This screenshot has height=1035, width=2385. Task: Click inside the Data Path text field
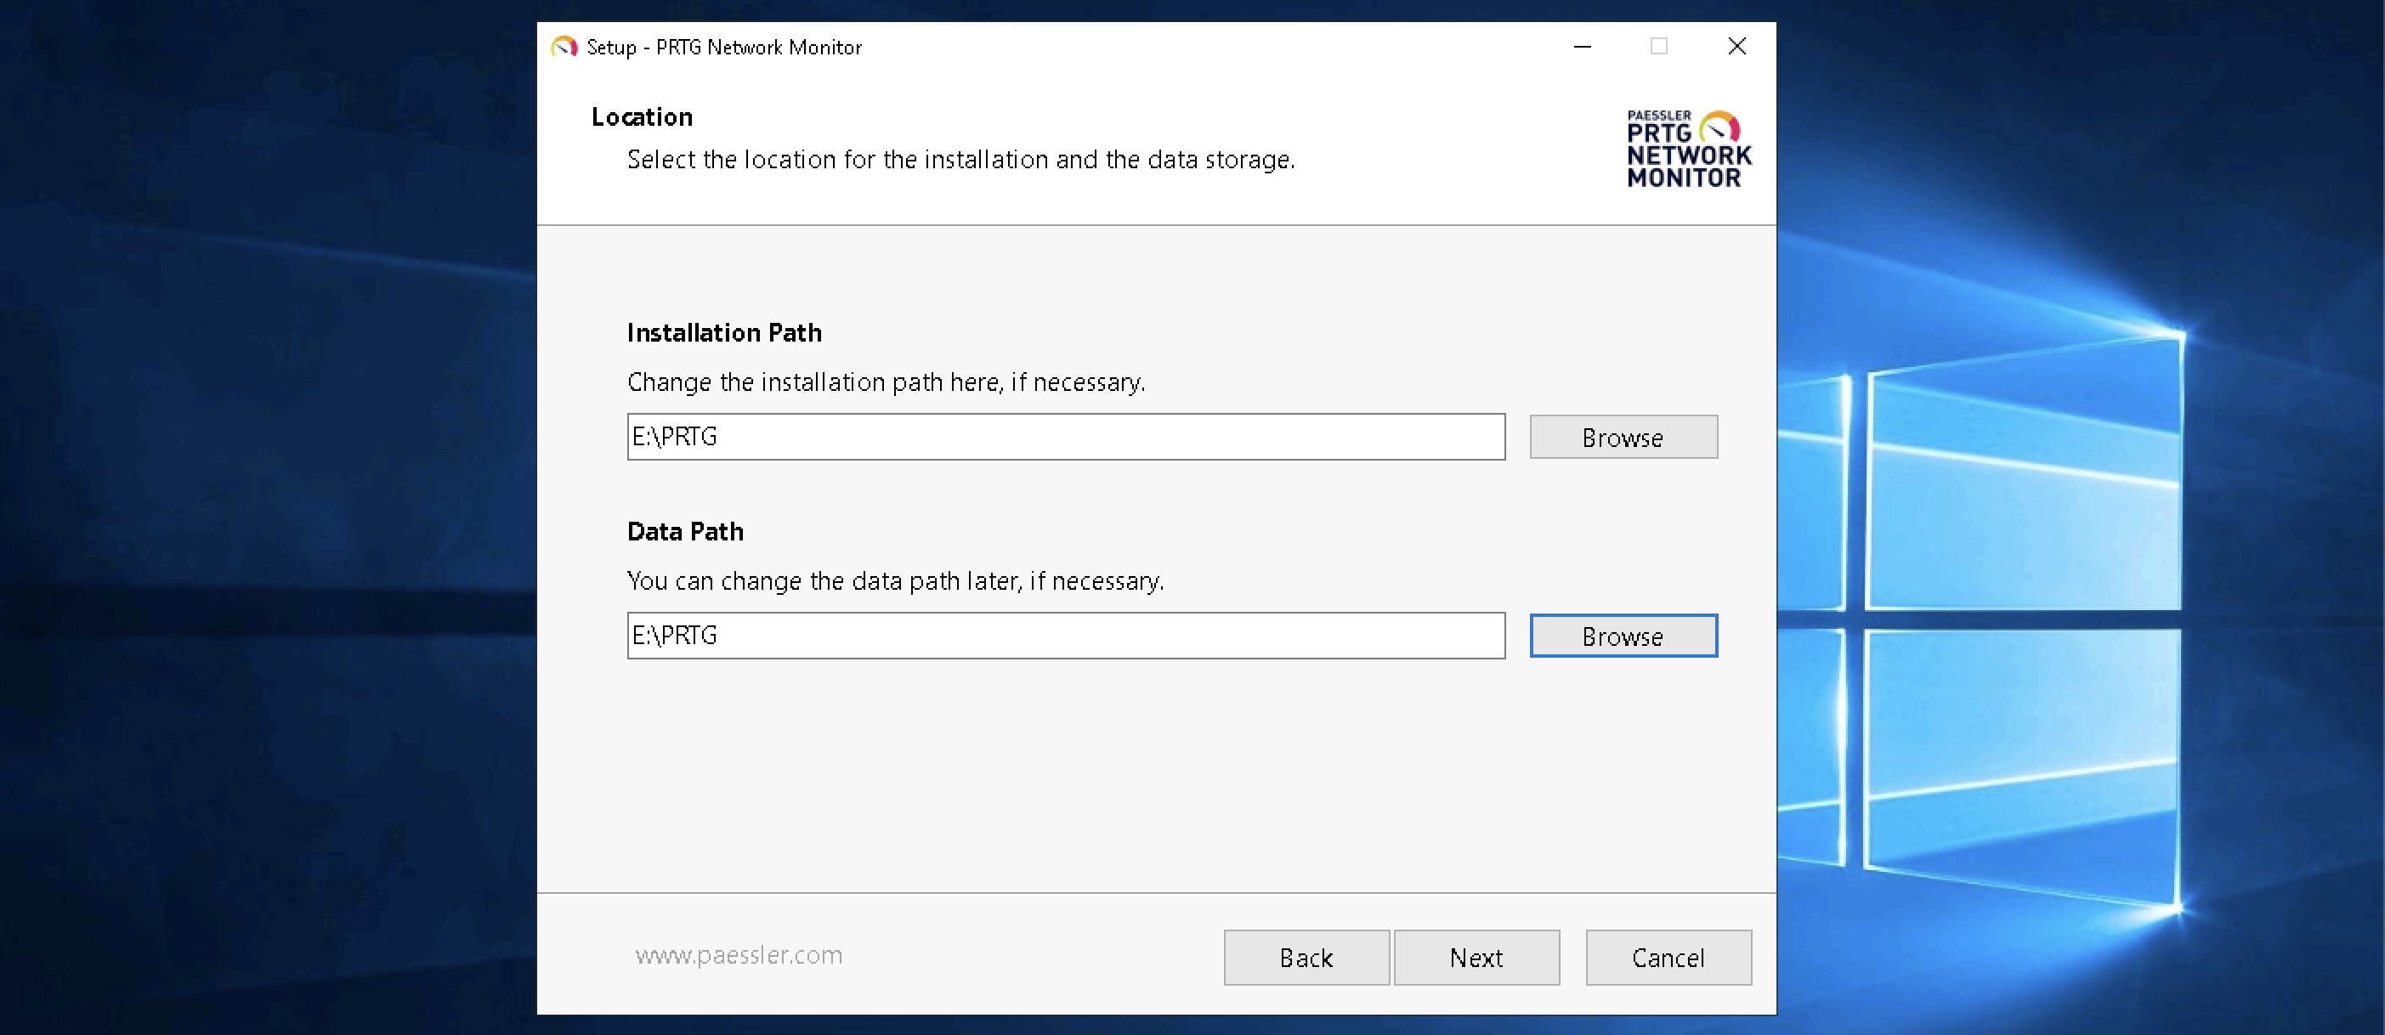pos(1065,636)
